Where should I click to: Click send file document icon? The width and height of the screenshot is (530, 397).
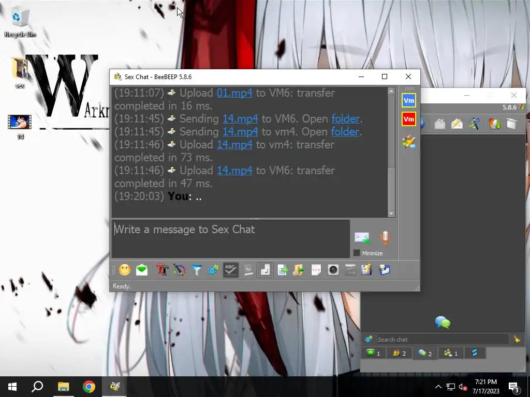(x=282, y=270)
